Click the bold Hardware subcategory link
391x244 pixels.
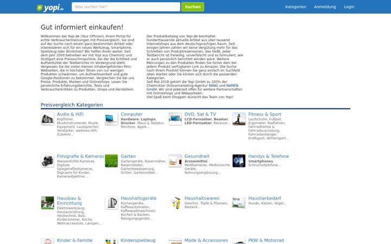pos(130,119)
